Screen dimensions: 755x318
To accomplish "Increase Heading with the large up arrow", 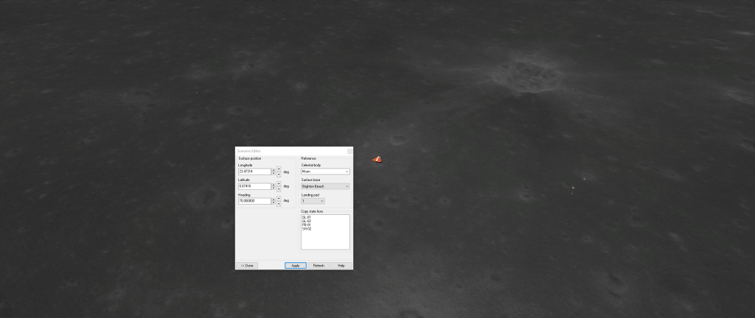I will 279,199.
